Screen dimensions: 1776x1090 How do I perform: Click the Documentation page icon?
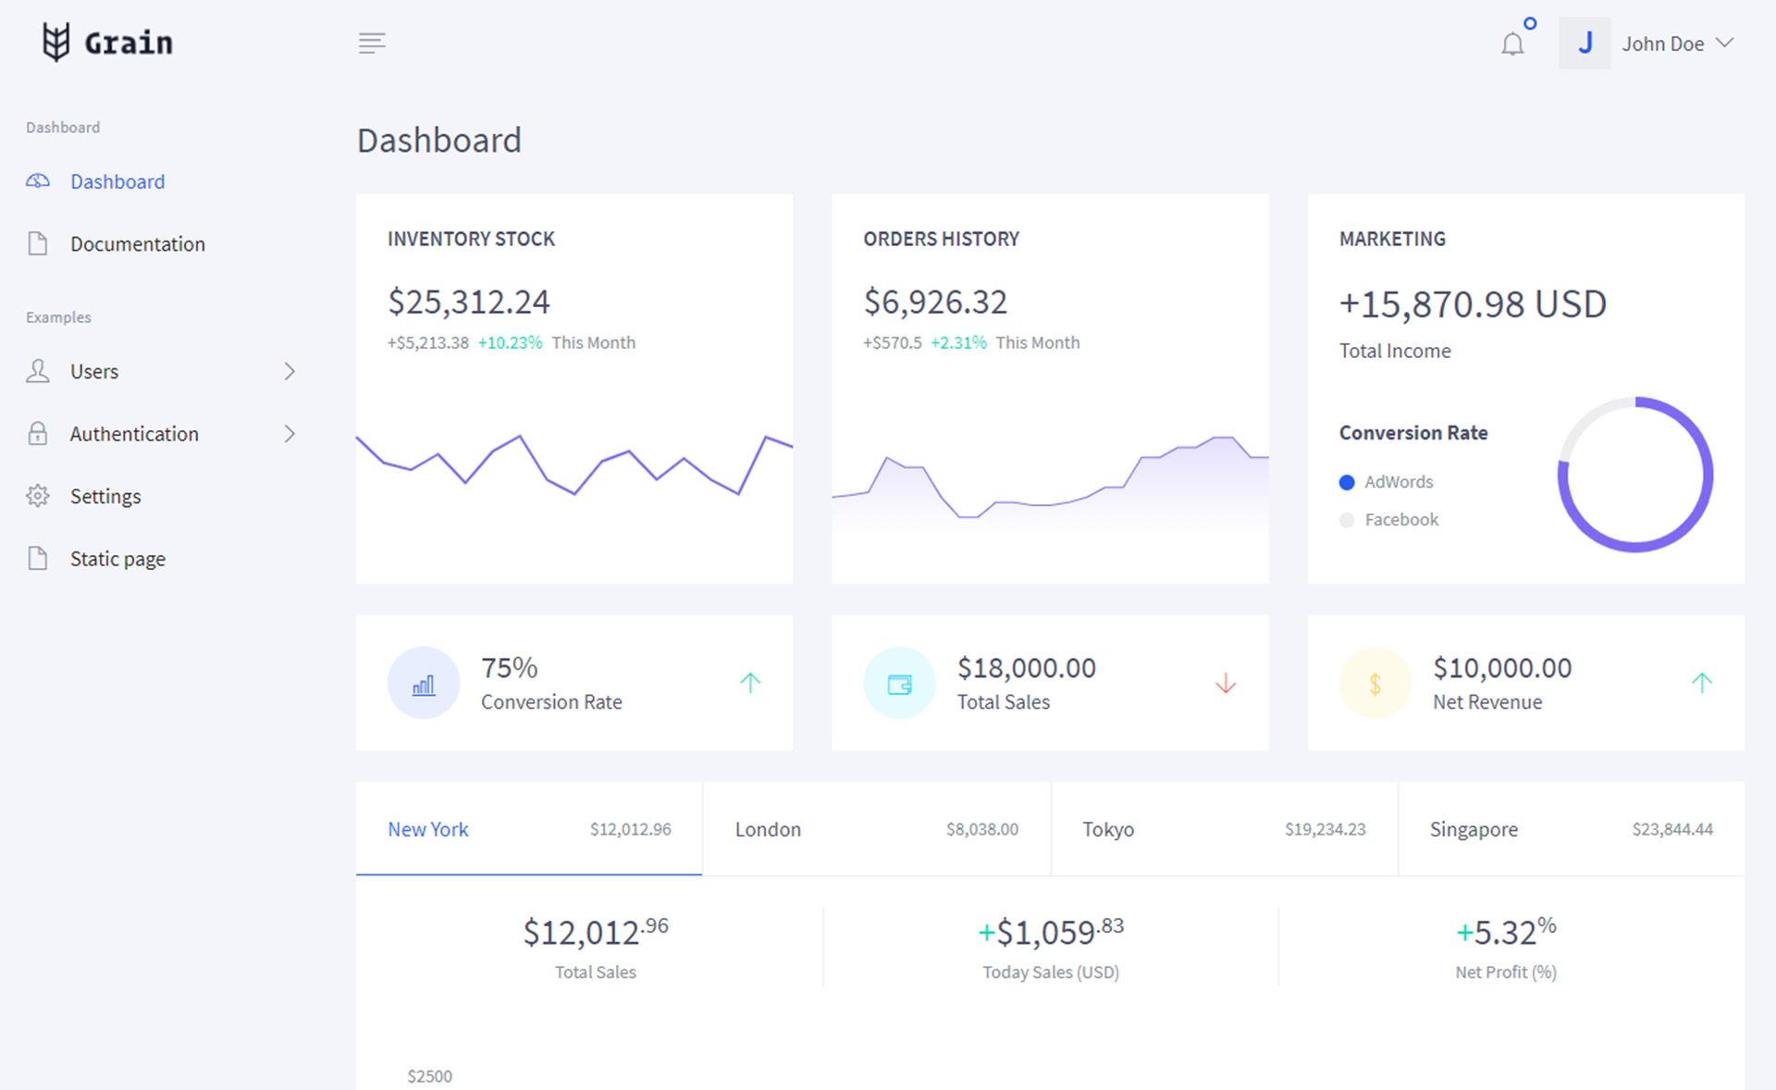tap(37, 243)
